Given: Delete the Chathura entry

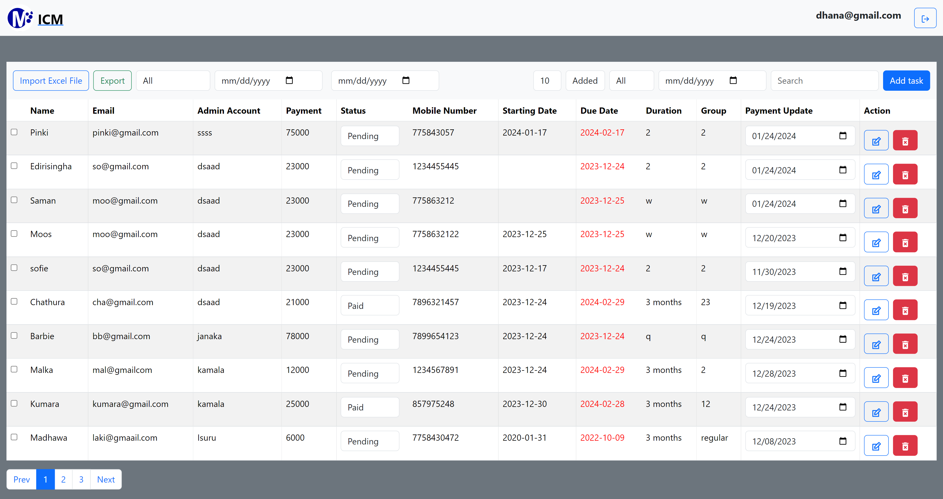Looking at the screenshot, I should tap(905, 310).
